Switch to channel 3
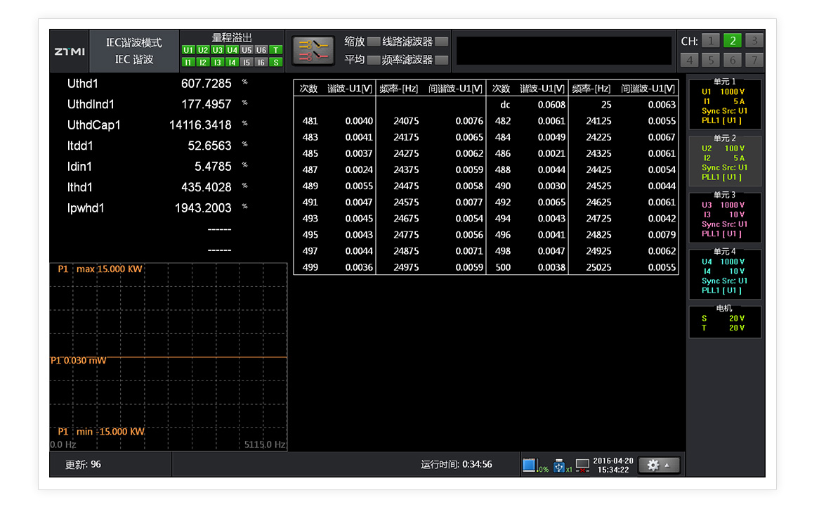This screenshot has height=526, width=819. coord(754,41)
